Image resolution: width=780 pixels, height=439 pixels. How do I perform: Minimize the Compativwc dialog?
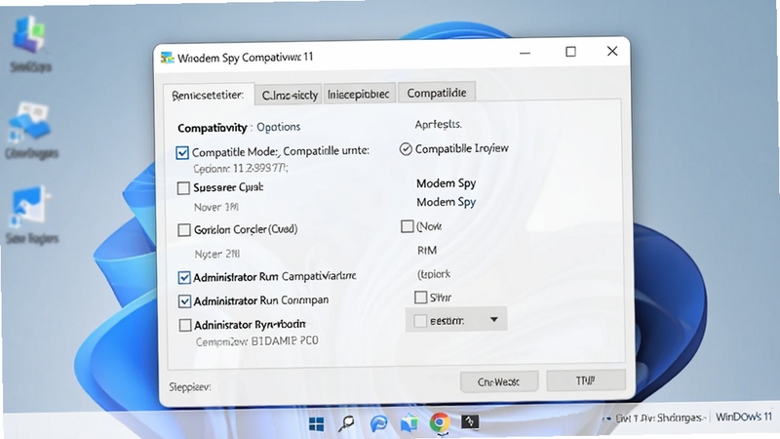click(526, 53)
